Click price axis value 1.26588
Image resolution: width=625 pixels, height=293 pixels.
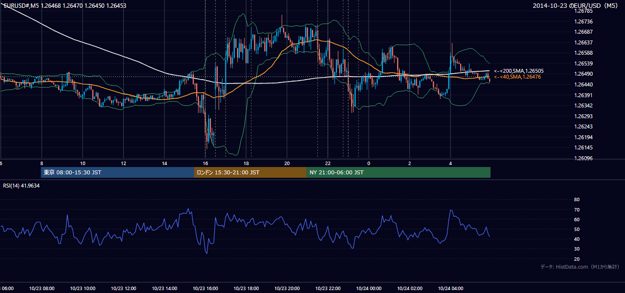(583, 53)
